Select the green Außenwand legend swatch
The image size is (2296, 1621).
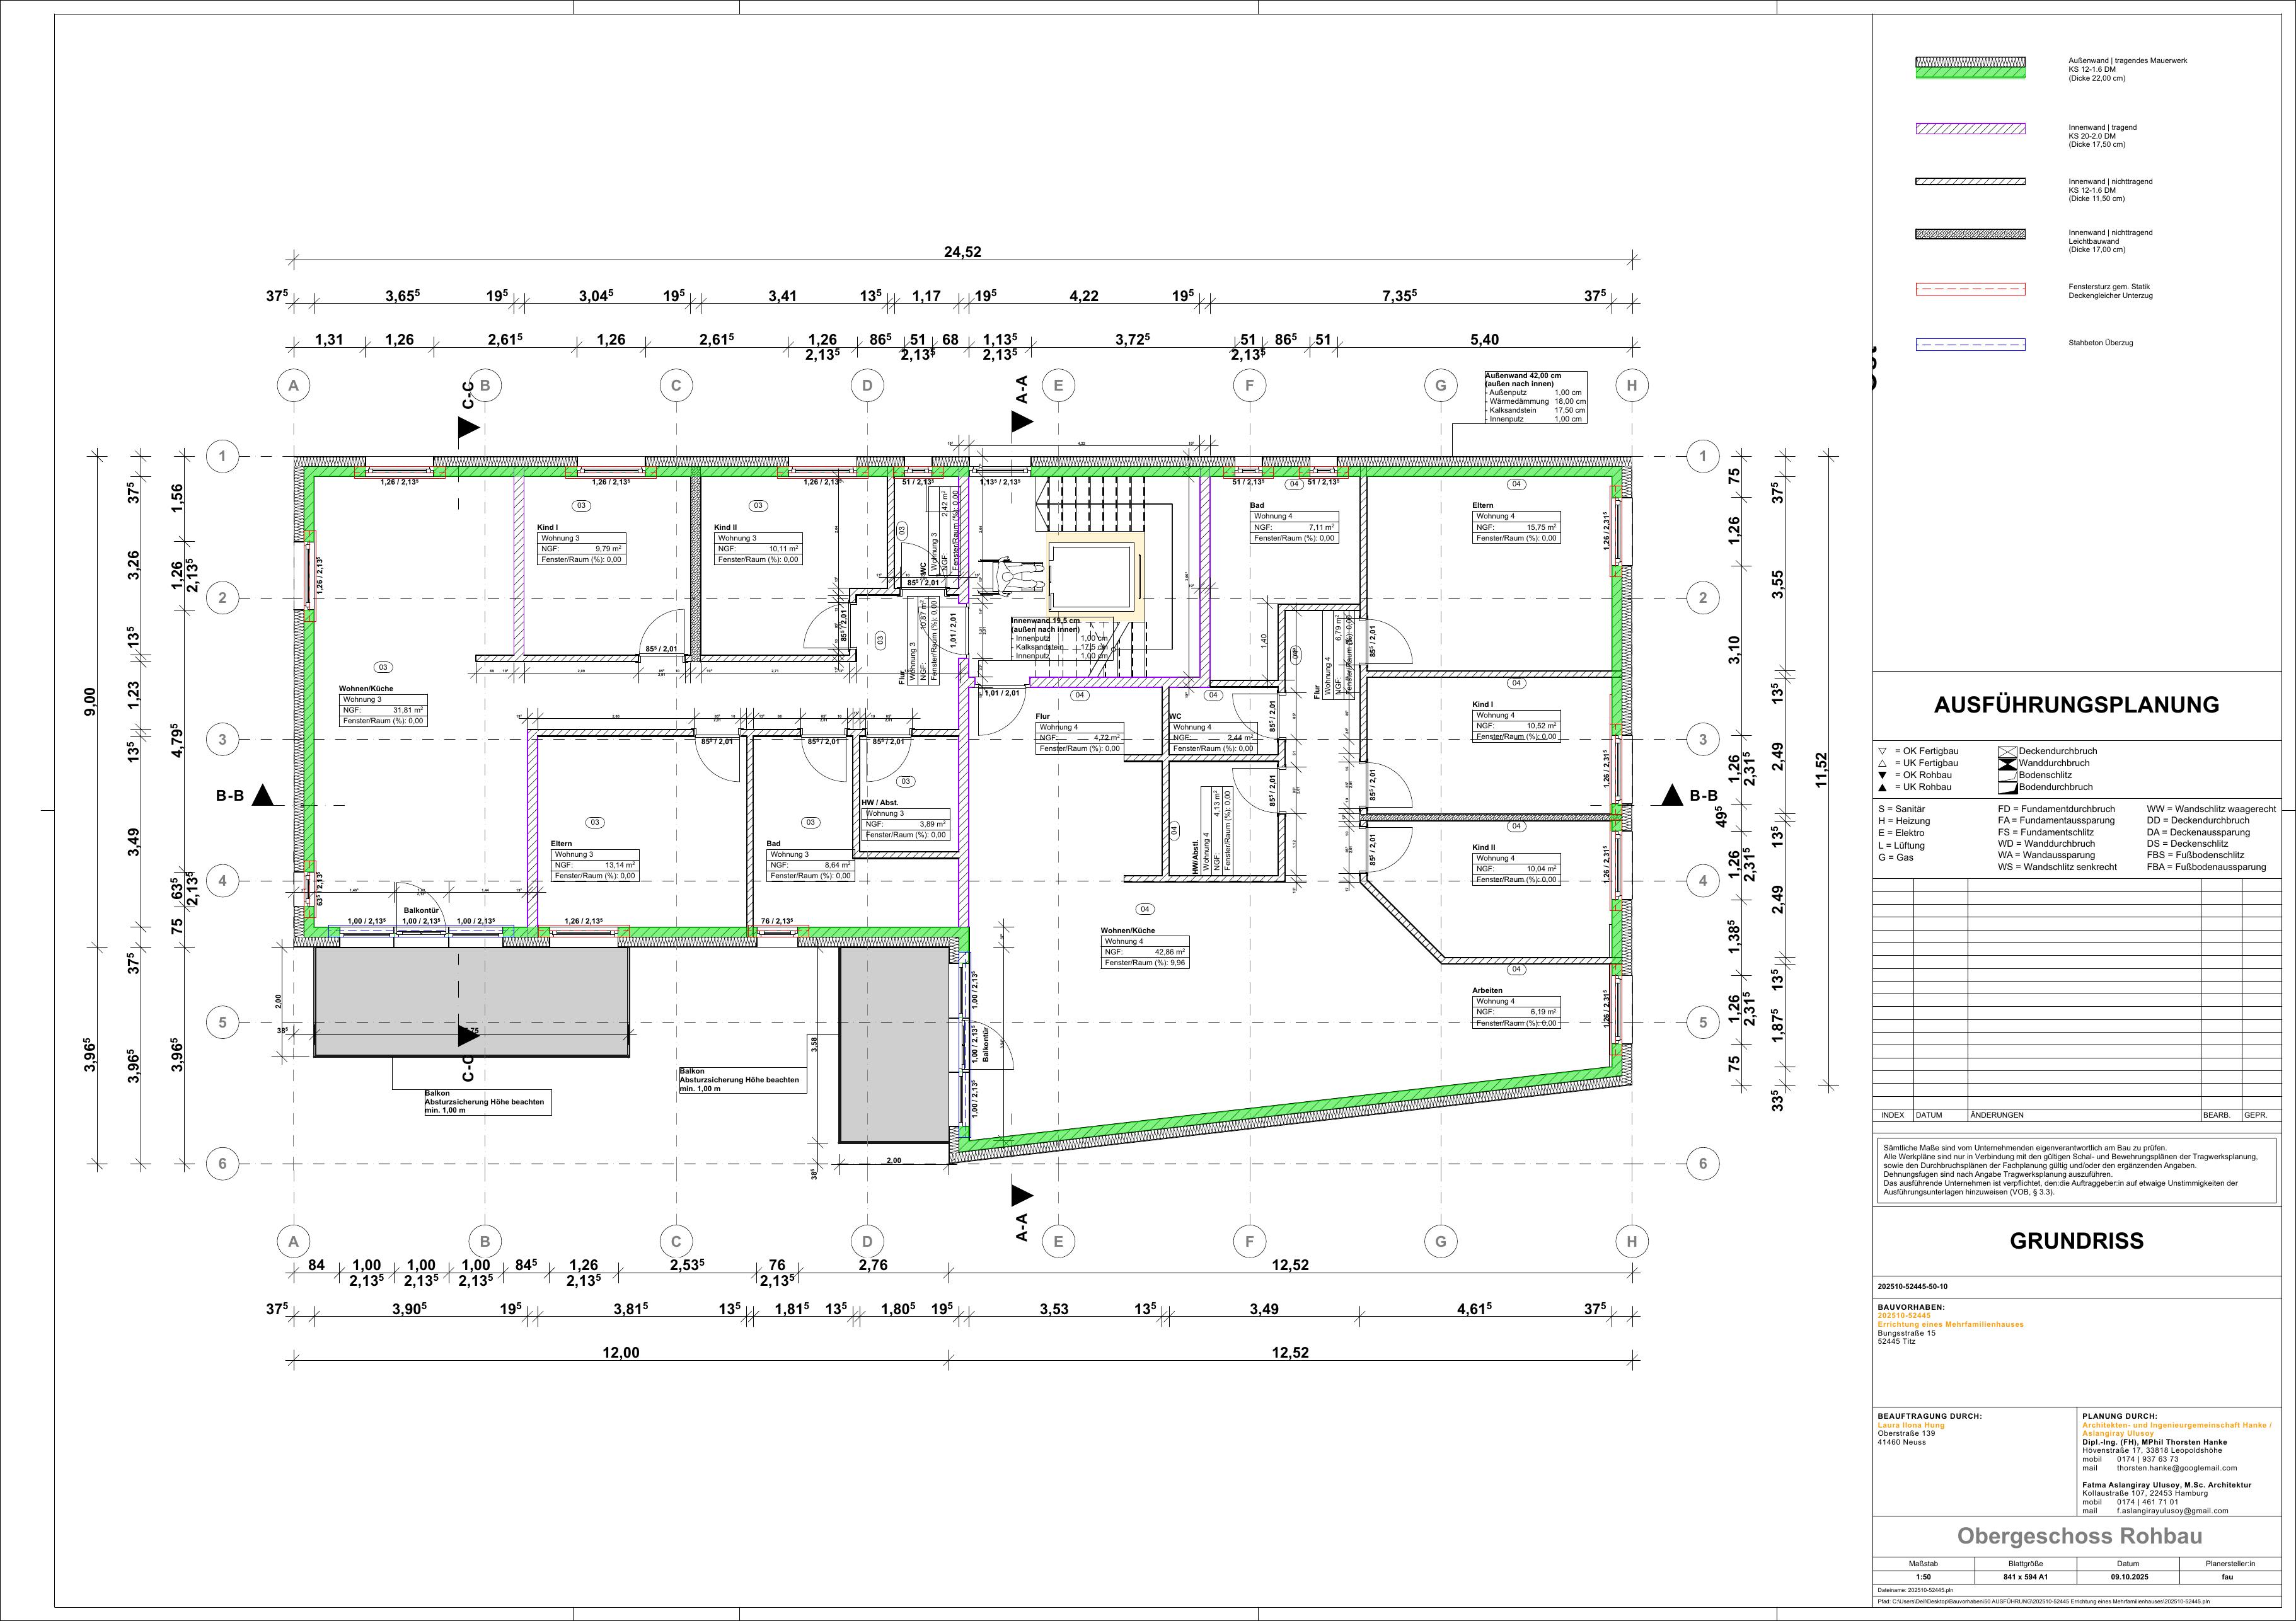click(1970, 68)
